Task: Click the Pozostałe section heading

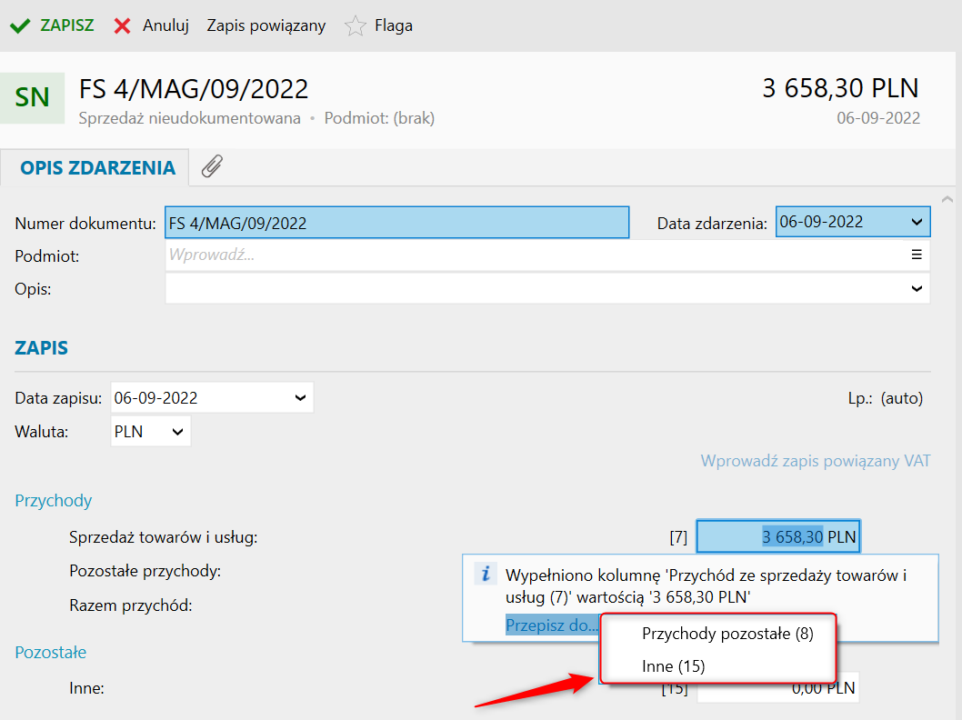Action: click(x=50, y=652)
